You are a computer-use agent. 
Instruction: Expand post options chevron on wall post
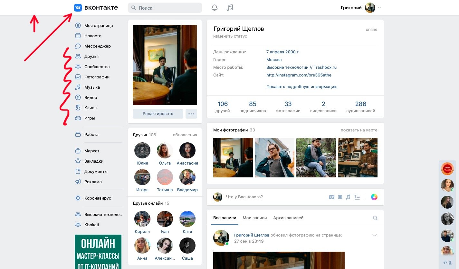[375, 235]
